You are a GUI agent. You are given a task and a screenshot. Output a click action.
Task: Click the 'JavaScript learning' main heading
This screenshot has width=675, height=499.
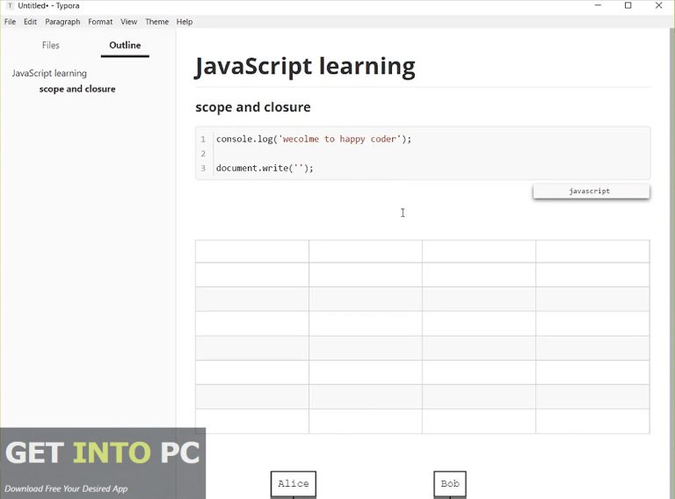pyautogui.click(x=305, y=66)
